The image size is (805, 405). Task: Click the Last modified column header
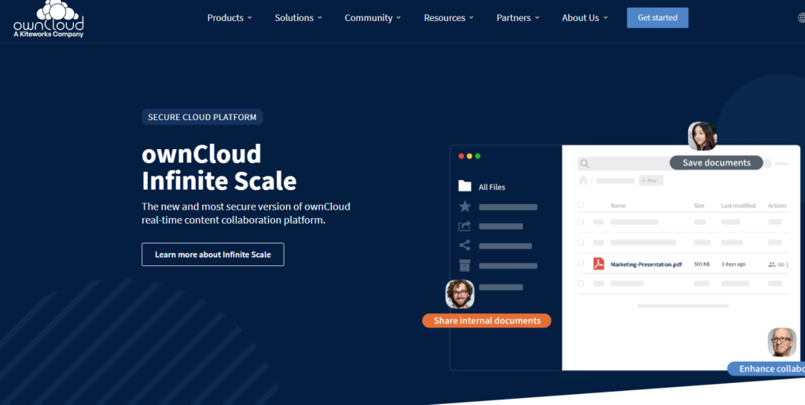[738, 206]
